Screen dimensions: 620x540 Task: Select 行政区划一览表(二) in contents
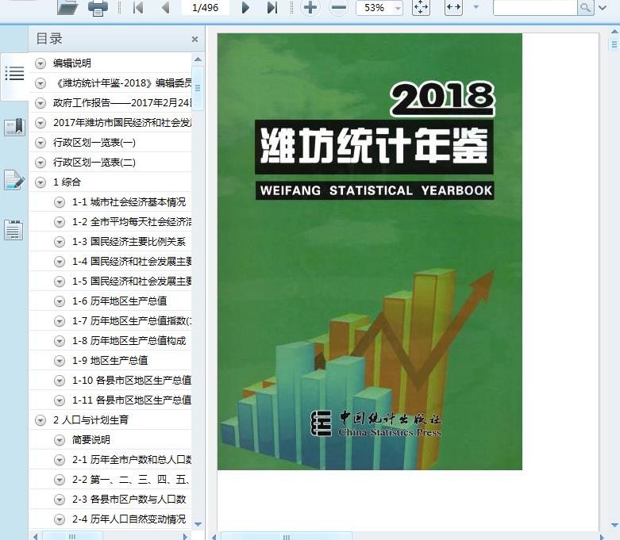94,163
